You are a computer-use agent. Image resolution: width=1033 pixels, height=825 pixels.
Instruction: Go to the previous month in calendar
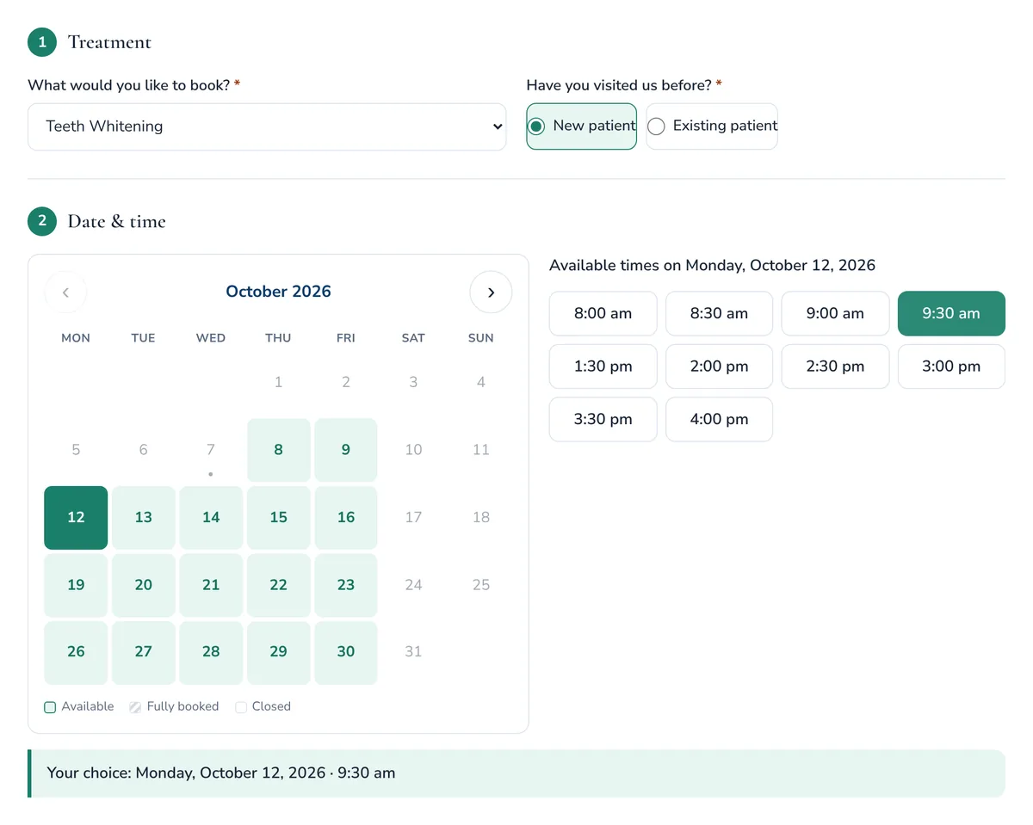click(x=65, y=292)
